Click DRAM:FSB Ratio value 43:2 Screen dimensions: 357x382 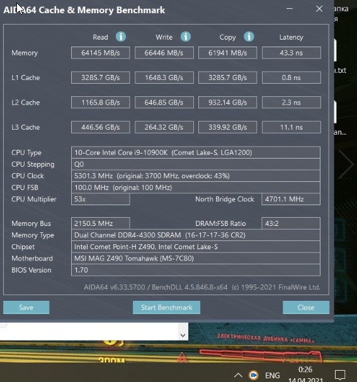291,223
